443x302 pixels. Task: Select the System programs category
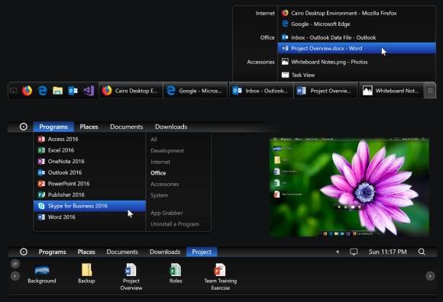pos(160,195)
